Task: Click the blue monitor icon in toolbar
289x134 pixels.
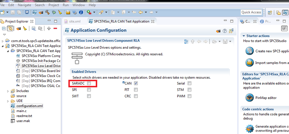Action: tap(27, 12)
